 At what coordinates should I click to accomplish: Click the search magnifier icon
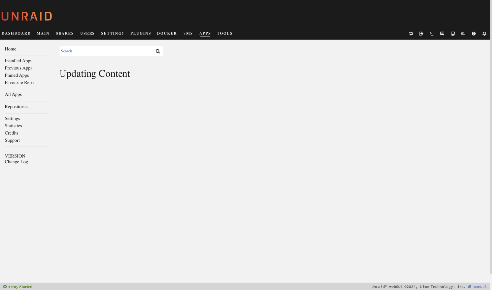[158, 51]
